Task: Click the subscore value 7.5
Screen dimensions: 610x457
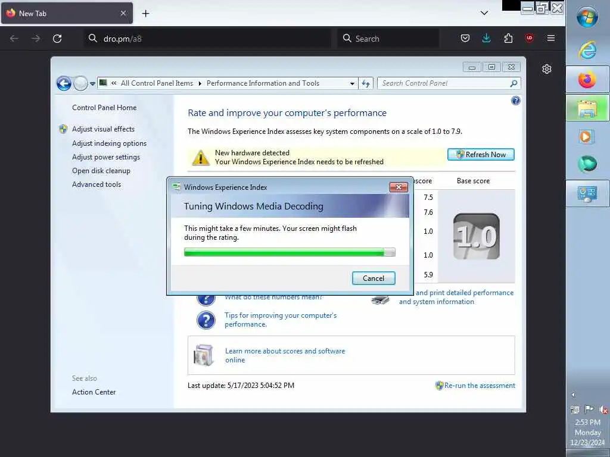Action: point(428,198)
